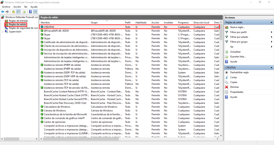Open the Ver menu in menu bar
This screenshot has width=274, height=145.
[x=26, y=7]
